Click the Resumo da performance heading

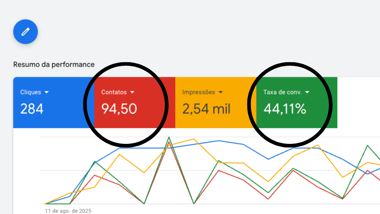point(54,64)
